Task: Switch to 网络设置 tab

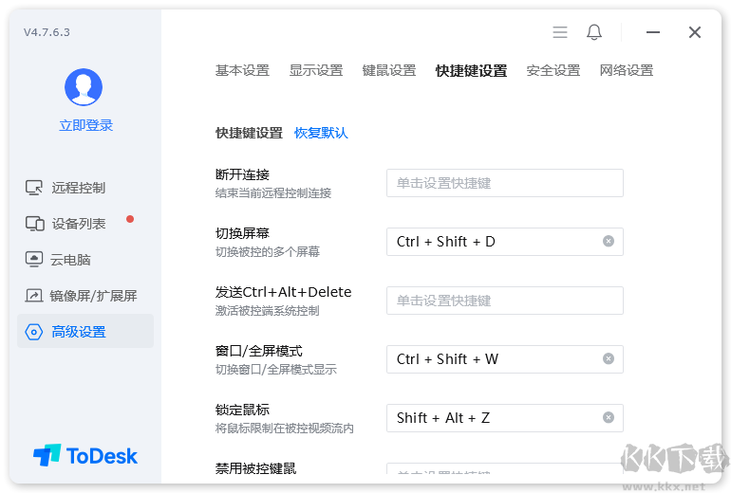Action: pos(627,70)
